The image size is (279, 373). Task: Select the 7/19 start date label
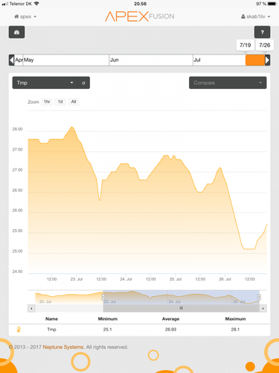point(246,45)
